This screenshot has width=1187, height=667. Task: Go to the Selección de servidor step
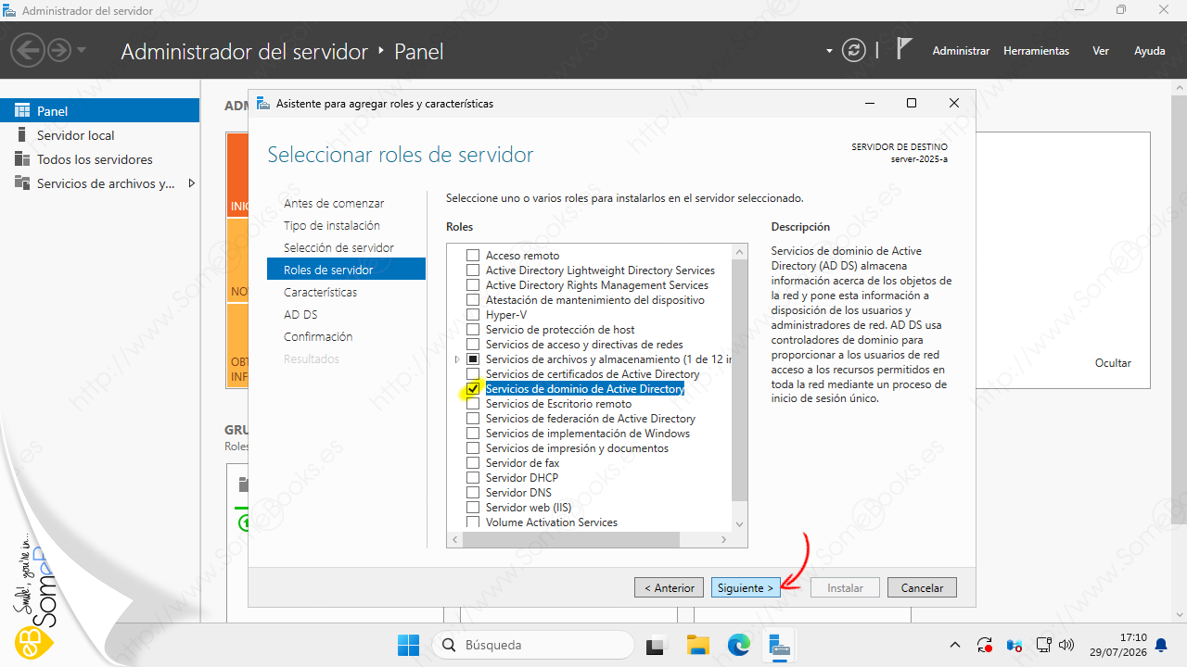pyautogui.click(x=338, y=247)
